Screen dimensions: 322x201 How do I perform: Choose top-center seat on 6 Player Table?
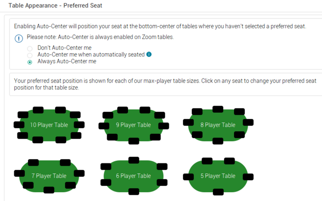[133, 160]
